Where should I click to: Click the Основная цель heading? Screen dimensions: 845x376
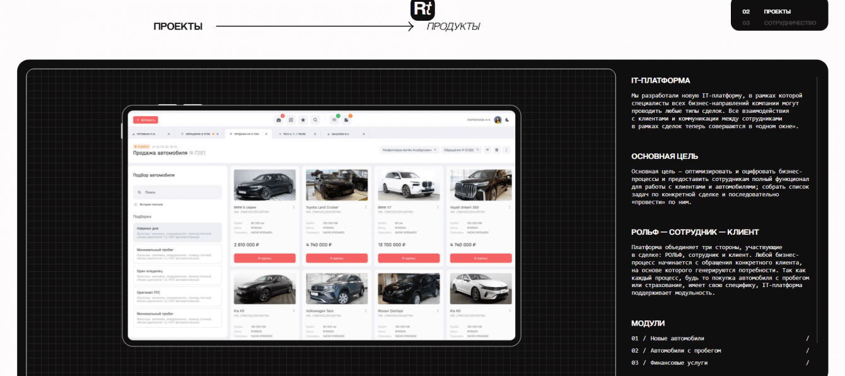coord(665,156)
